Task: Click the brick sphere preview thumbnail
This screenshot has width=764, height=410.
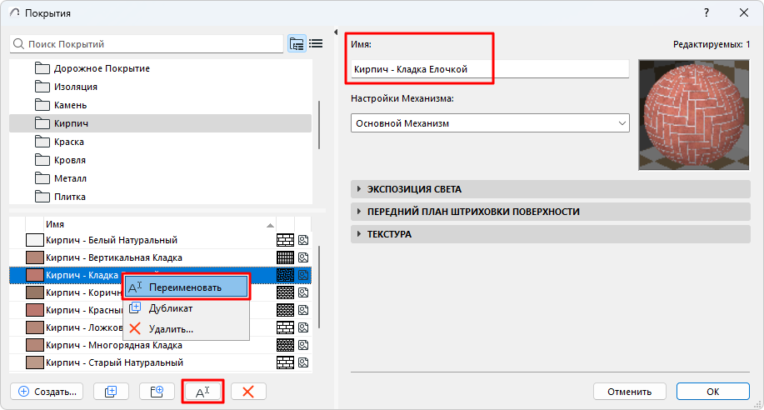Action: [x=694, y=115]
